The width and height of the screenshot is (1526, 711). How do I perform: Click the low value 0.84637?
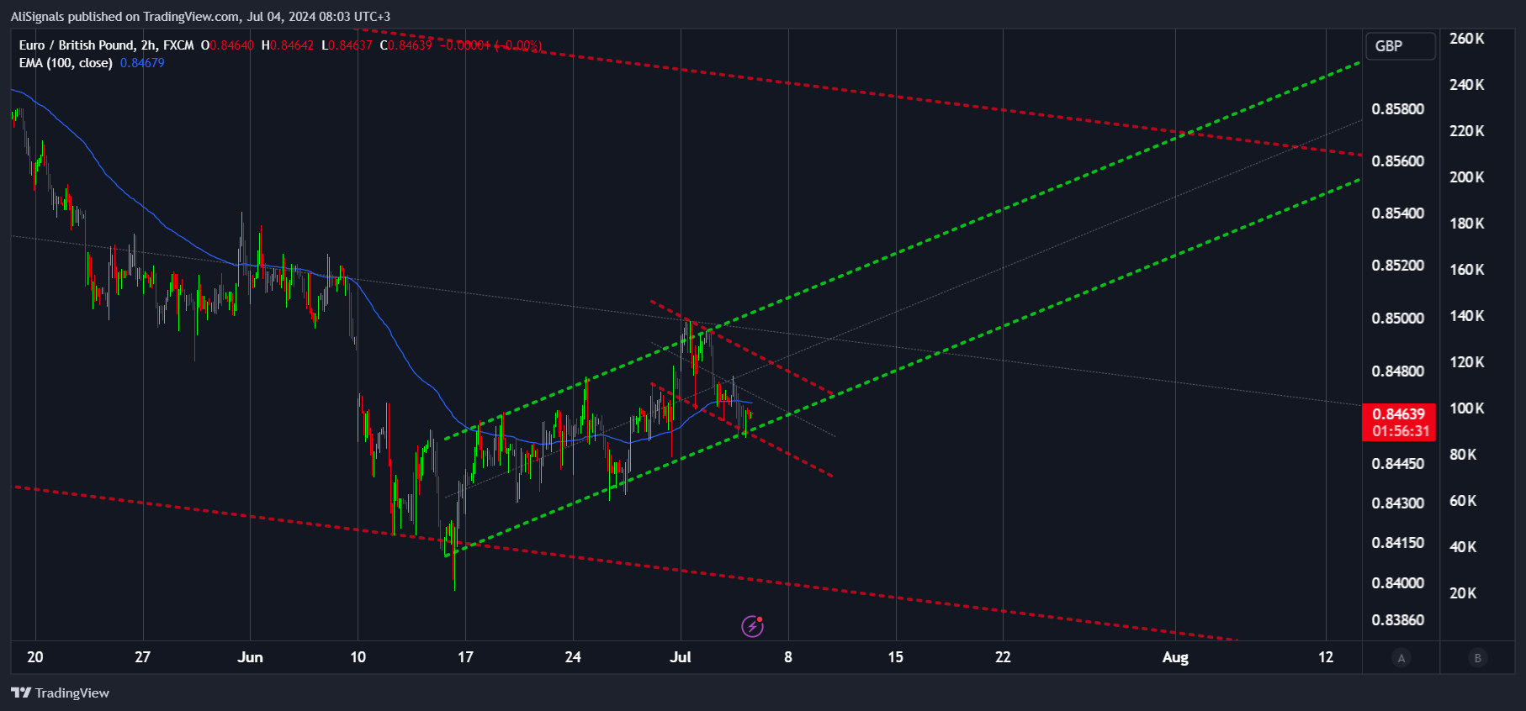[x=350, y=45]
